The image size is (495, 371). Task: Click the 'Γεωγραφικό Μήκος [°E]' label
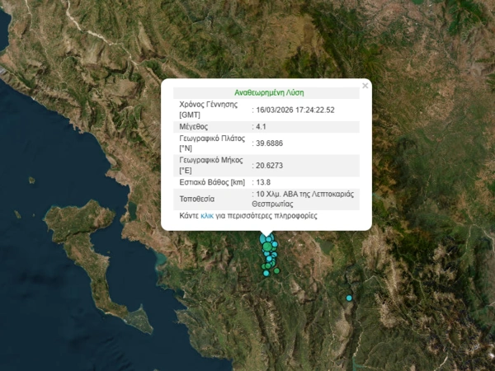pos(210,165)
